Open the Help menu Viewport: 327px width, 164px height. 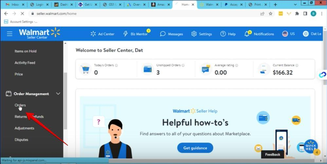(x=228, y=34)
